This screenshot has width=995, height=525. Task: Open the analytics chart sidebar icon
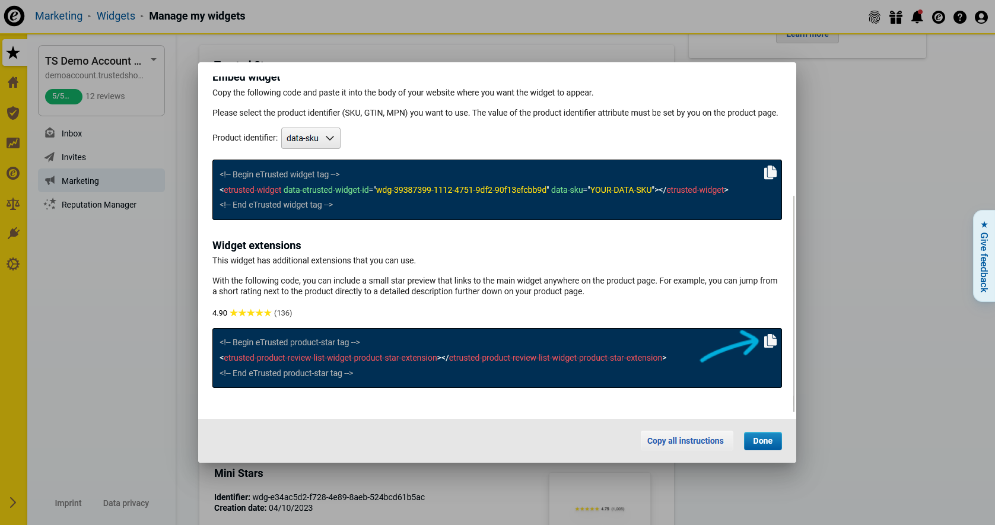(x=13, y=143)
